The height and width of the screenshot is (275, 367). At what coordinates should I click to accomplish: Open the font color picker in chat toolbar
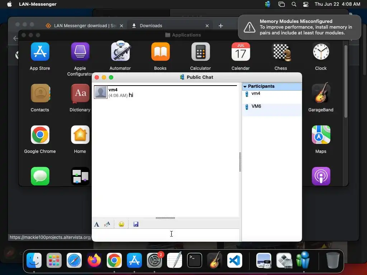(x=107, y=225)
